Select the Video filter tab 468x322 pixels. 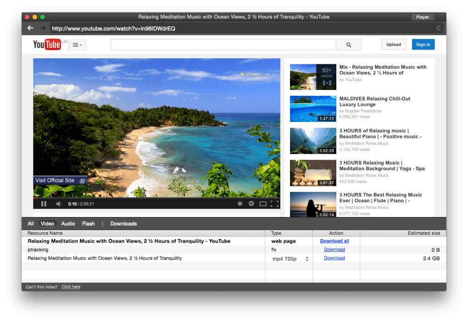pos(47,223)
